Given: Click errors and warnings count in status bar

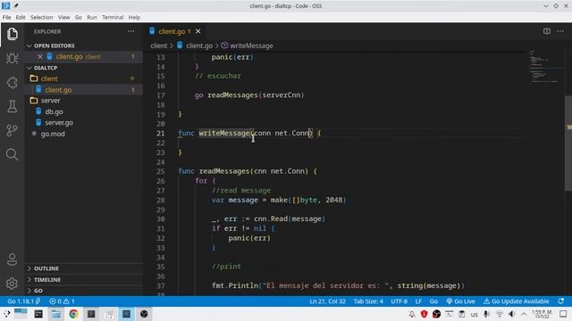Looking at the screenshot, I should (x=62, y=301).
